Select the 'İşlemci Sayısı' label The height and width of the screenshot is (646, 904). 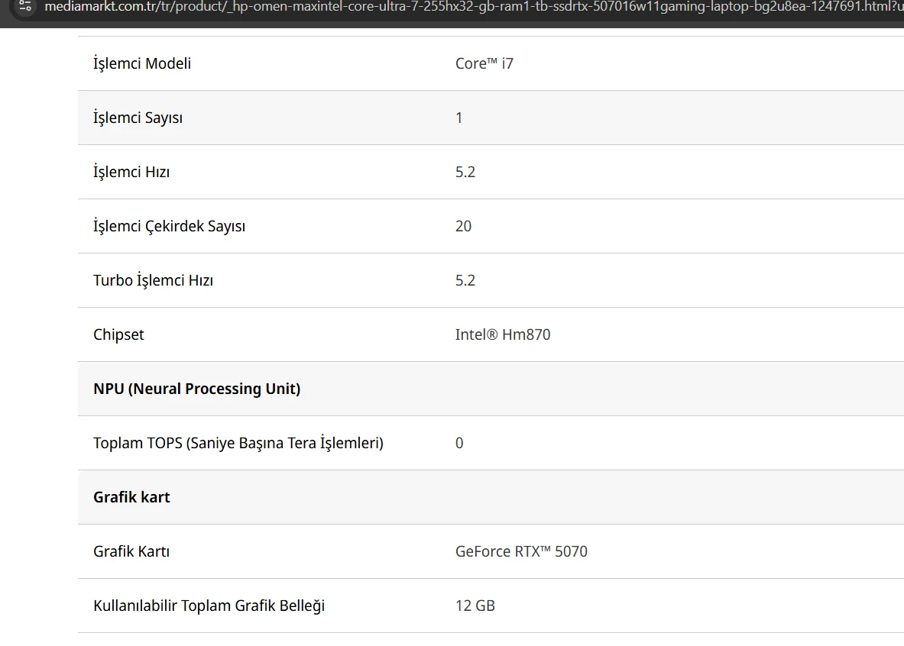pos(138,118)
